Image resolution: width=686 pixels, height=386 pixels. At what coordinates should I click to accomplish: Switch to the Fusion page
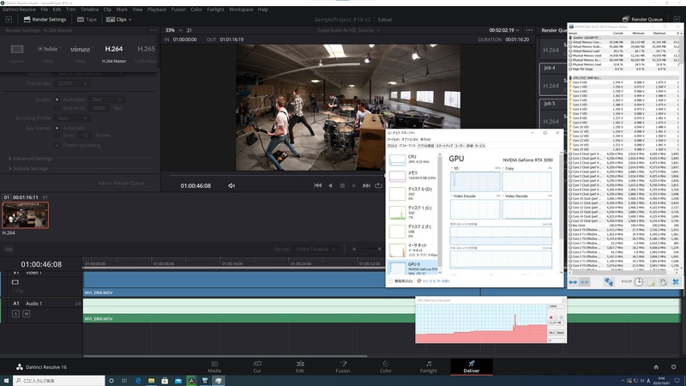pos(342,367)
